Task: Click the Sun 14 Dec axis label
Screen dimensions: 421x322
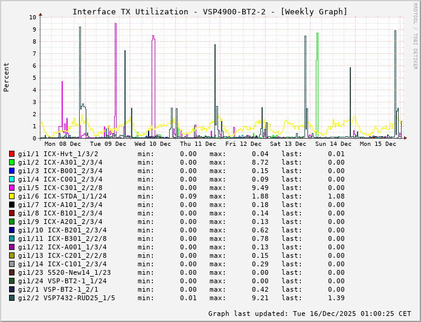Action: pyautogui.click(x=333, y=144)
